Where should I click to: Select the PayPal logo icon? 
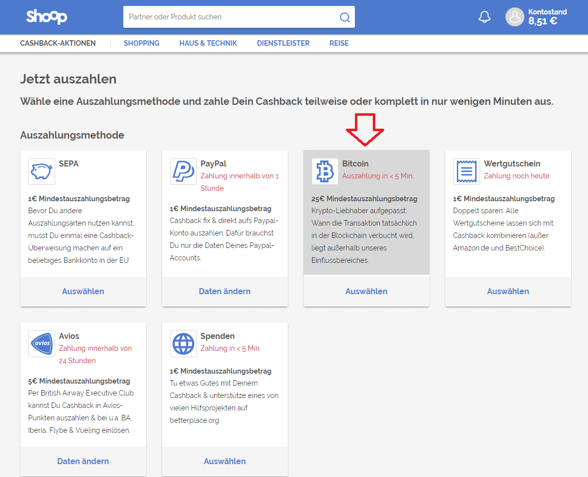pos(183,172)
